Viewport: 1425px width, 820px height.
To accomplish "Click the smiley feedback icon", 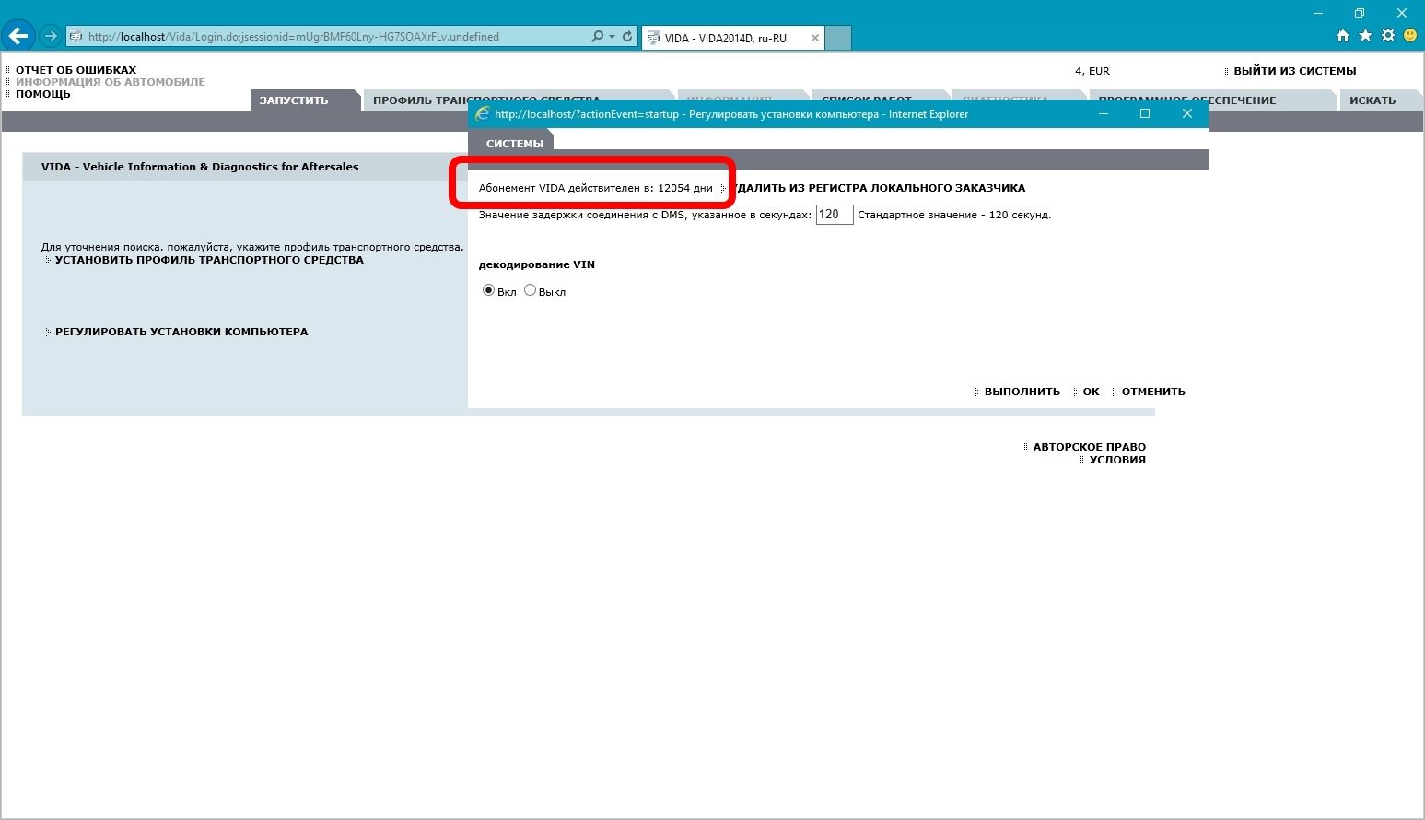I will (x=1410, y=36).
